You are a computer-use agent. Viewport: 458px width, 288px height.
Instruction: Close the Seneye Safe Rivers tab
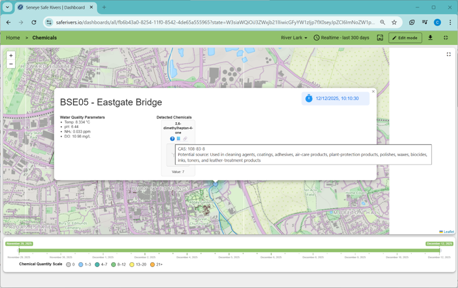[91, 7]
